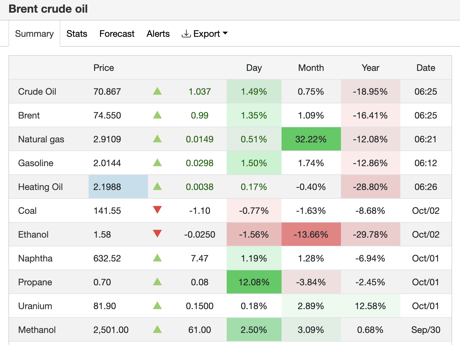Click the Export download icon

(x=186, y=33)
